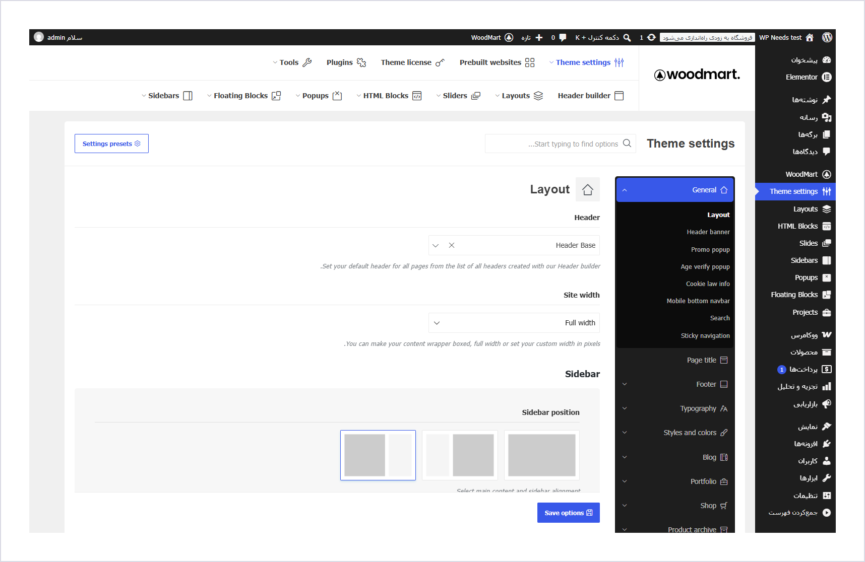Viewport: 865px width, 562px height.
Task: Open the Header Base dropdown arrow
Action: point(436,245)
